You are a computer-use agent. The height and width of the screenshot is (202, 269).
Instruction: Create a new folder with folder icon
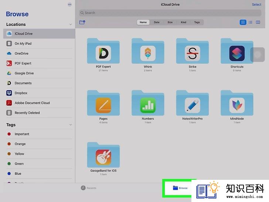click(x=82, y=22)
